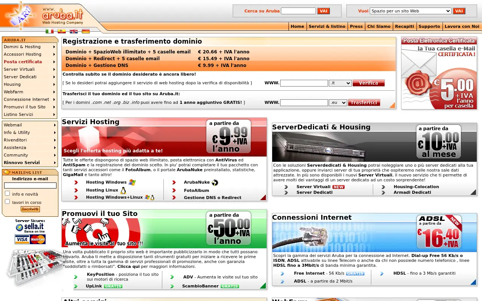Open the Supporto menu item

[429, 26]
